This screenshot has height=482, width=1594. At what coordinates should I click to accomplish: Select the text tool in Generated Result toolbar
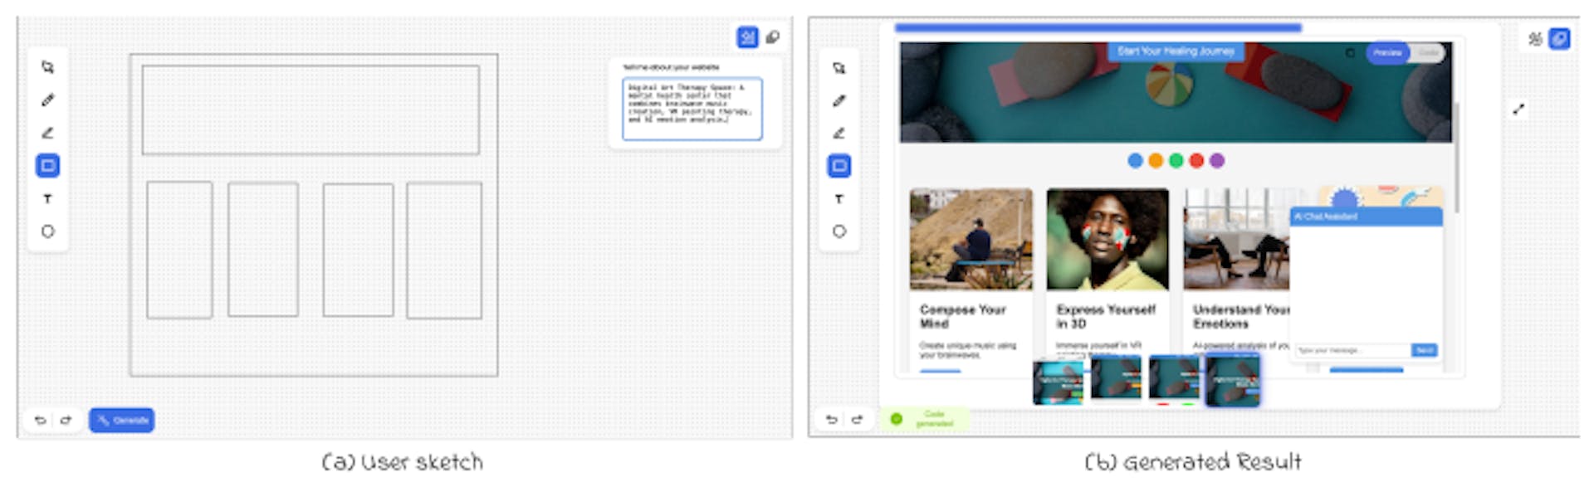click(x=839, y=199)
